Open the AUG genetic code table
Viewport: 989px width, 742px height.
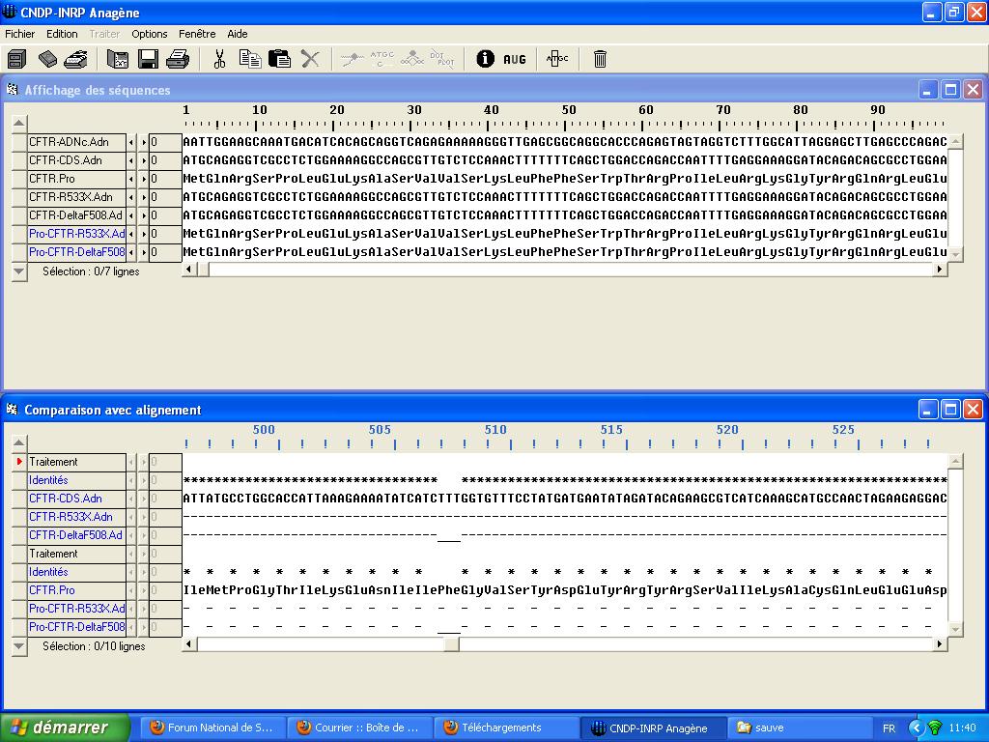[x=515, y=60]
